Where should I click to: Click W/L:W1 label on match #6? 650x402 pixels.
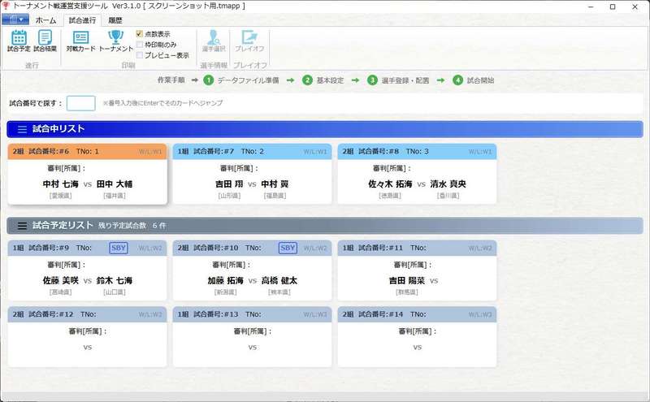click(x=150, y=152)
